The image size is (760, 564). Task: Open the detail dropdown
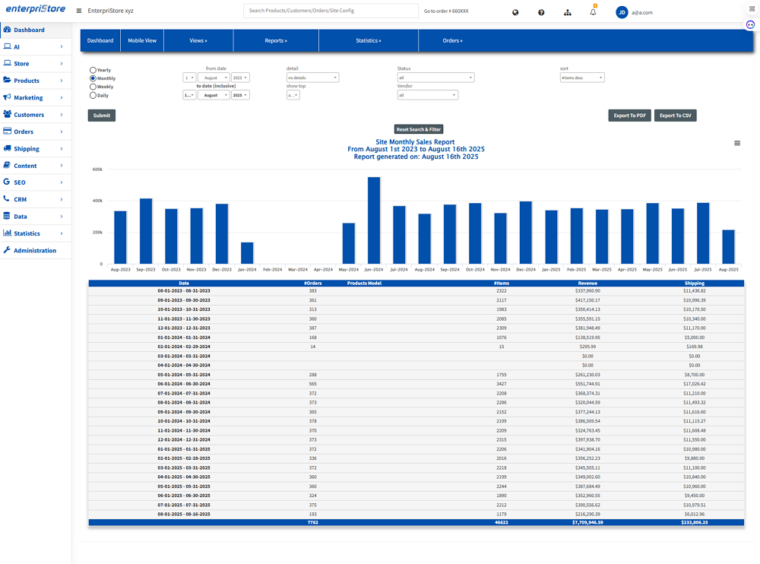point(312,78)
